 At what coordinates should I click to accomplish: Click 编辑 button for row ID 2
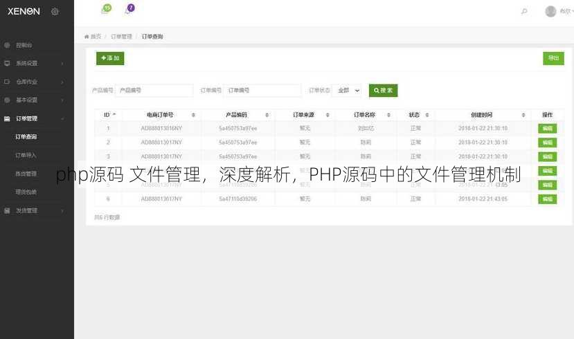click(547, 143)
